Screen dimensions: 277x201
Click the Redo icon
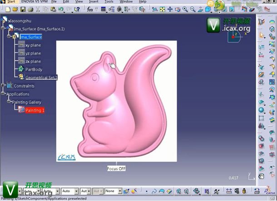tap(69, 9)
